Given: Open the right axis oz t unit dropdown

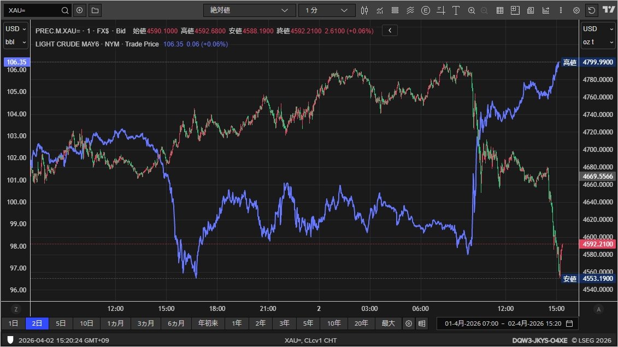Looking at the screenshot, I should coord(598,42).
